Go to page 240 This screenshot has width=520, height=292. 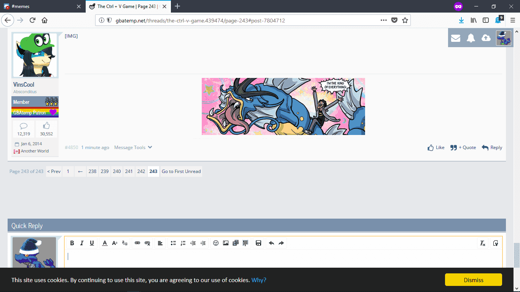point(117,171)
